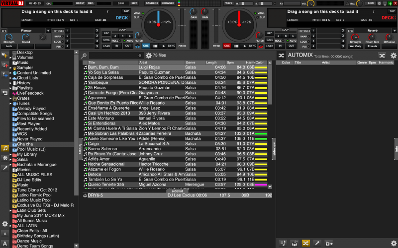Expand the iTunes folder

[10, 104]
